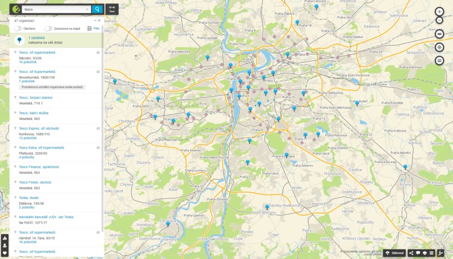
Task: Select the blue pin at Hostivice
Action: click(x=115, y=81)
